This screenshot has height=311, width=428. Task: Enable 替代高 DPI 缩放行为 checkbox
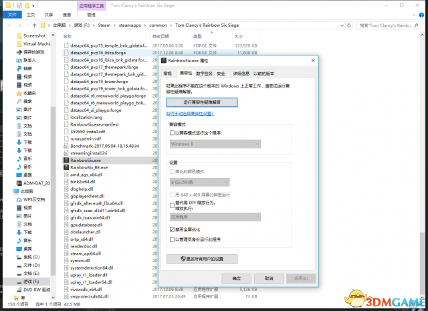point(172,205)
